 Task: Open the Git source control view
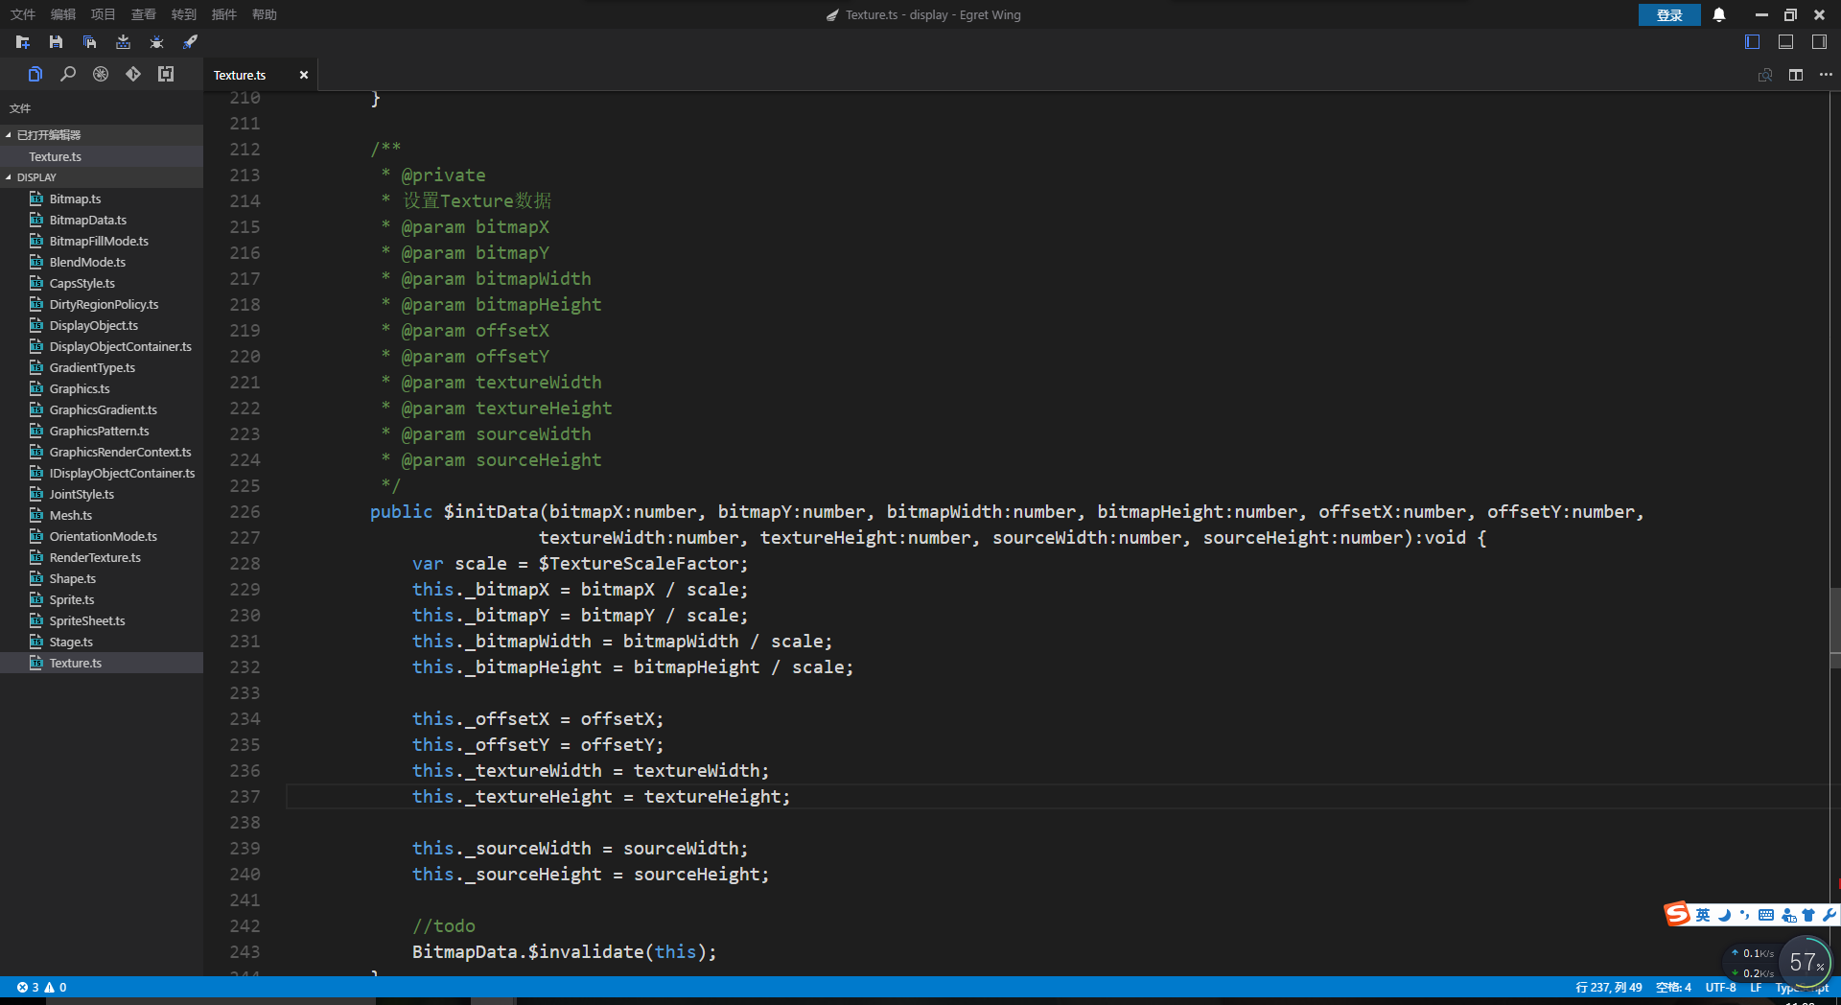[133, 74]
